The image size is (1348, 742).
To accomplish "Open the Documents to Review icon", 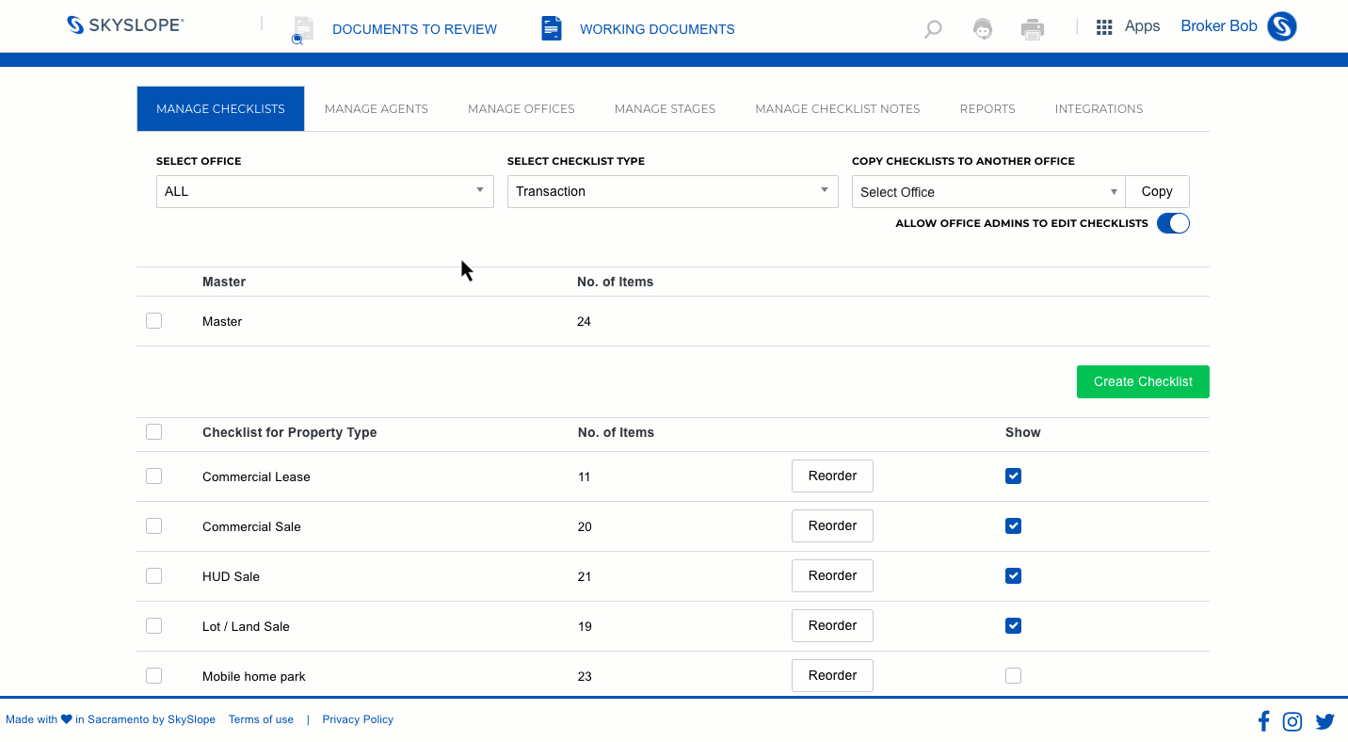I will (x=302, y=30).
